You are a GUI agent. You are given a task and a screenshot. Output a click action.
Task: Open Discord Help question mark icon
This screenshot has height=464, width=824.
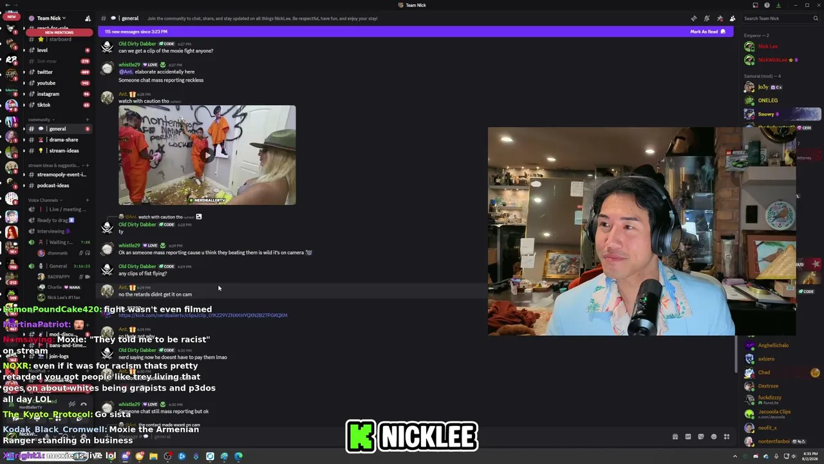(x=767, y=5)
